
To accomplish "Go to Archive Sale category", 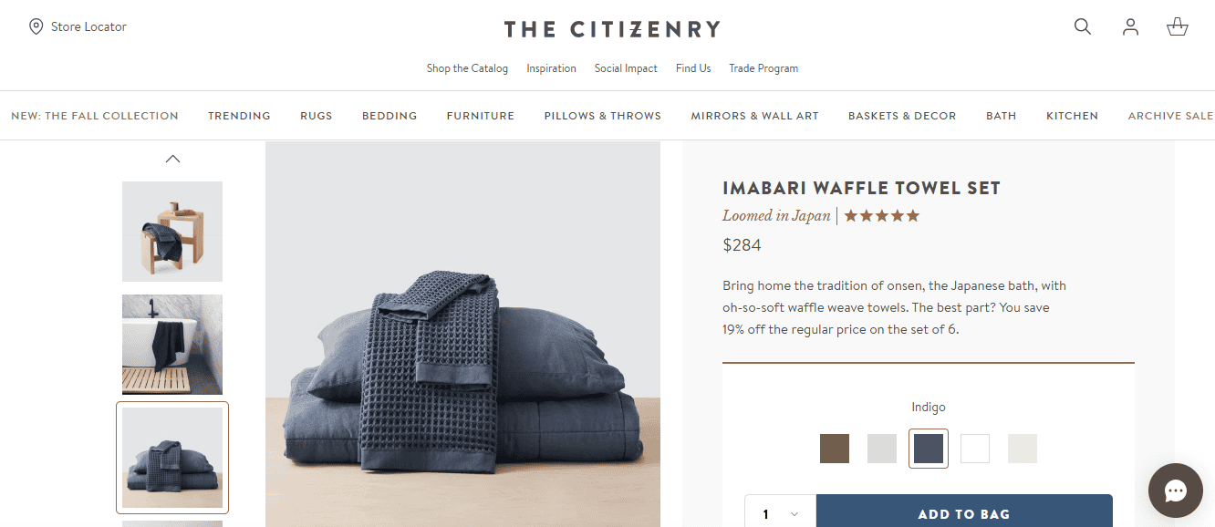I will tap(1170, 116).
